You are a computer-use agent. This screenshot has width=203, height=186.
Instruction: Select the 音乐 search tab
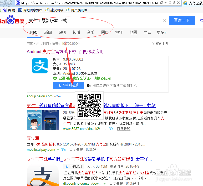[x=91, y=32]
